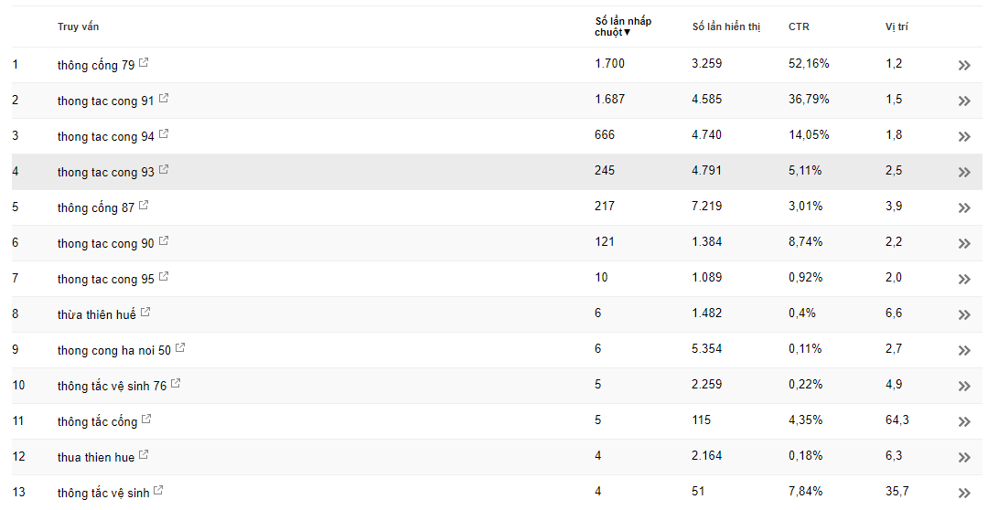Open external link icon next to 'thong cong ha noi 50'
This screenshot has width=988, height=510.
click(x=180, y=347)
